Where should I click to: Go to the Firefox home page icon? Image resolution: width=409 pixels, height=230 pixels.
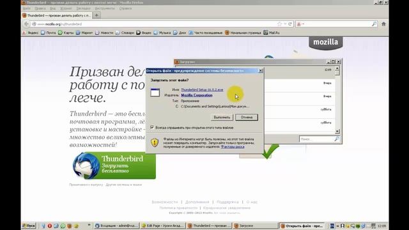pos(383,24)
